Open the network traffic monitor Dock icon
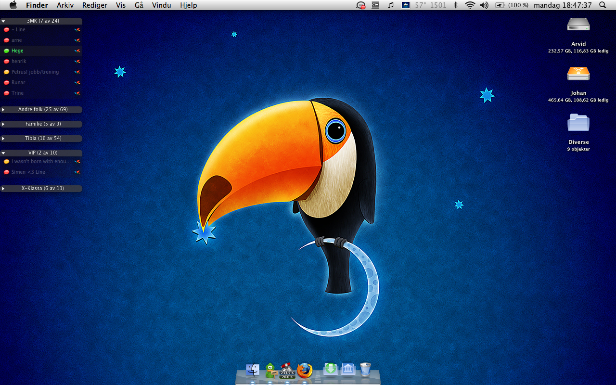This screenshot has height=385, width=616. 287,370
